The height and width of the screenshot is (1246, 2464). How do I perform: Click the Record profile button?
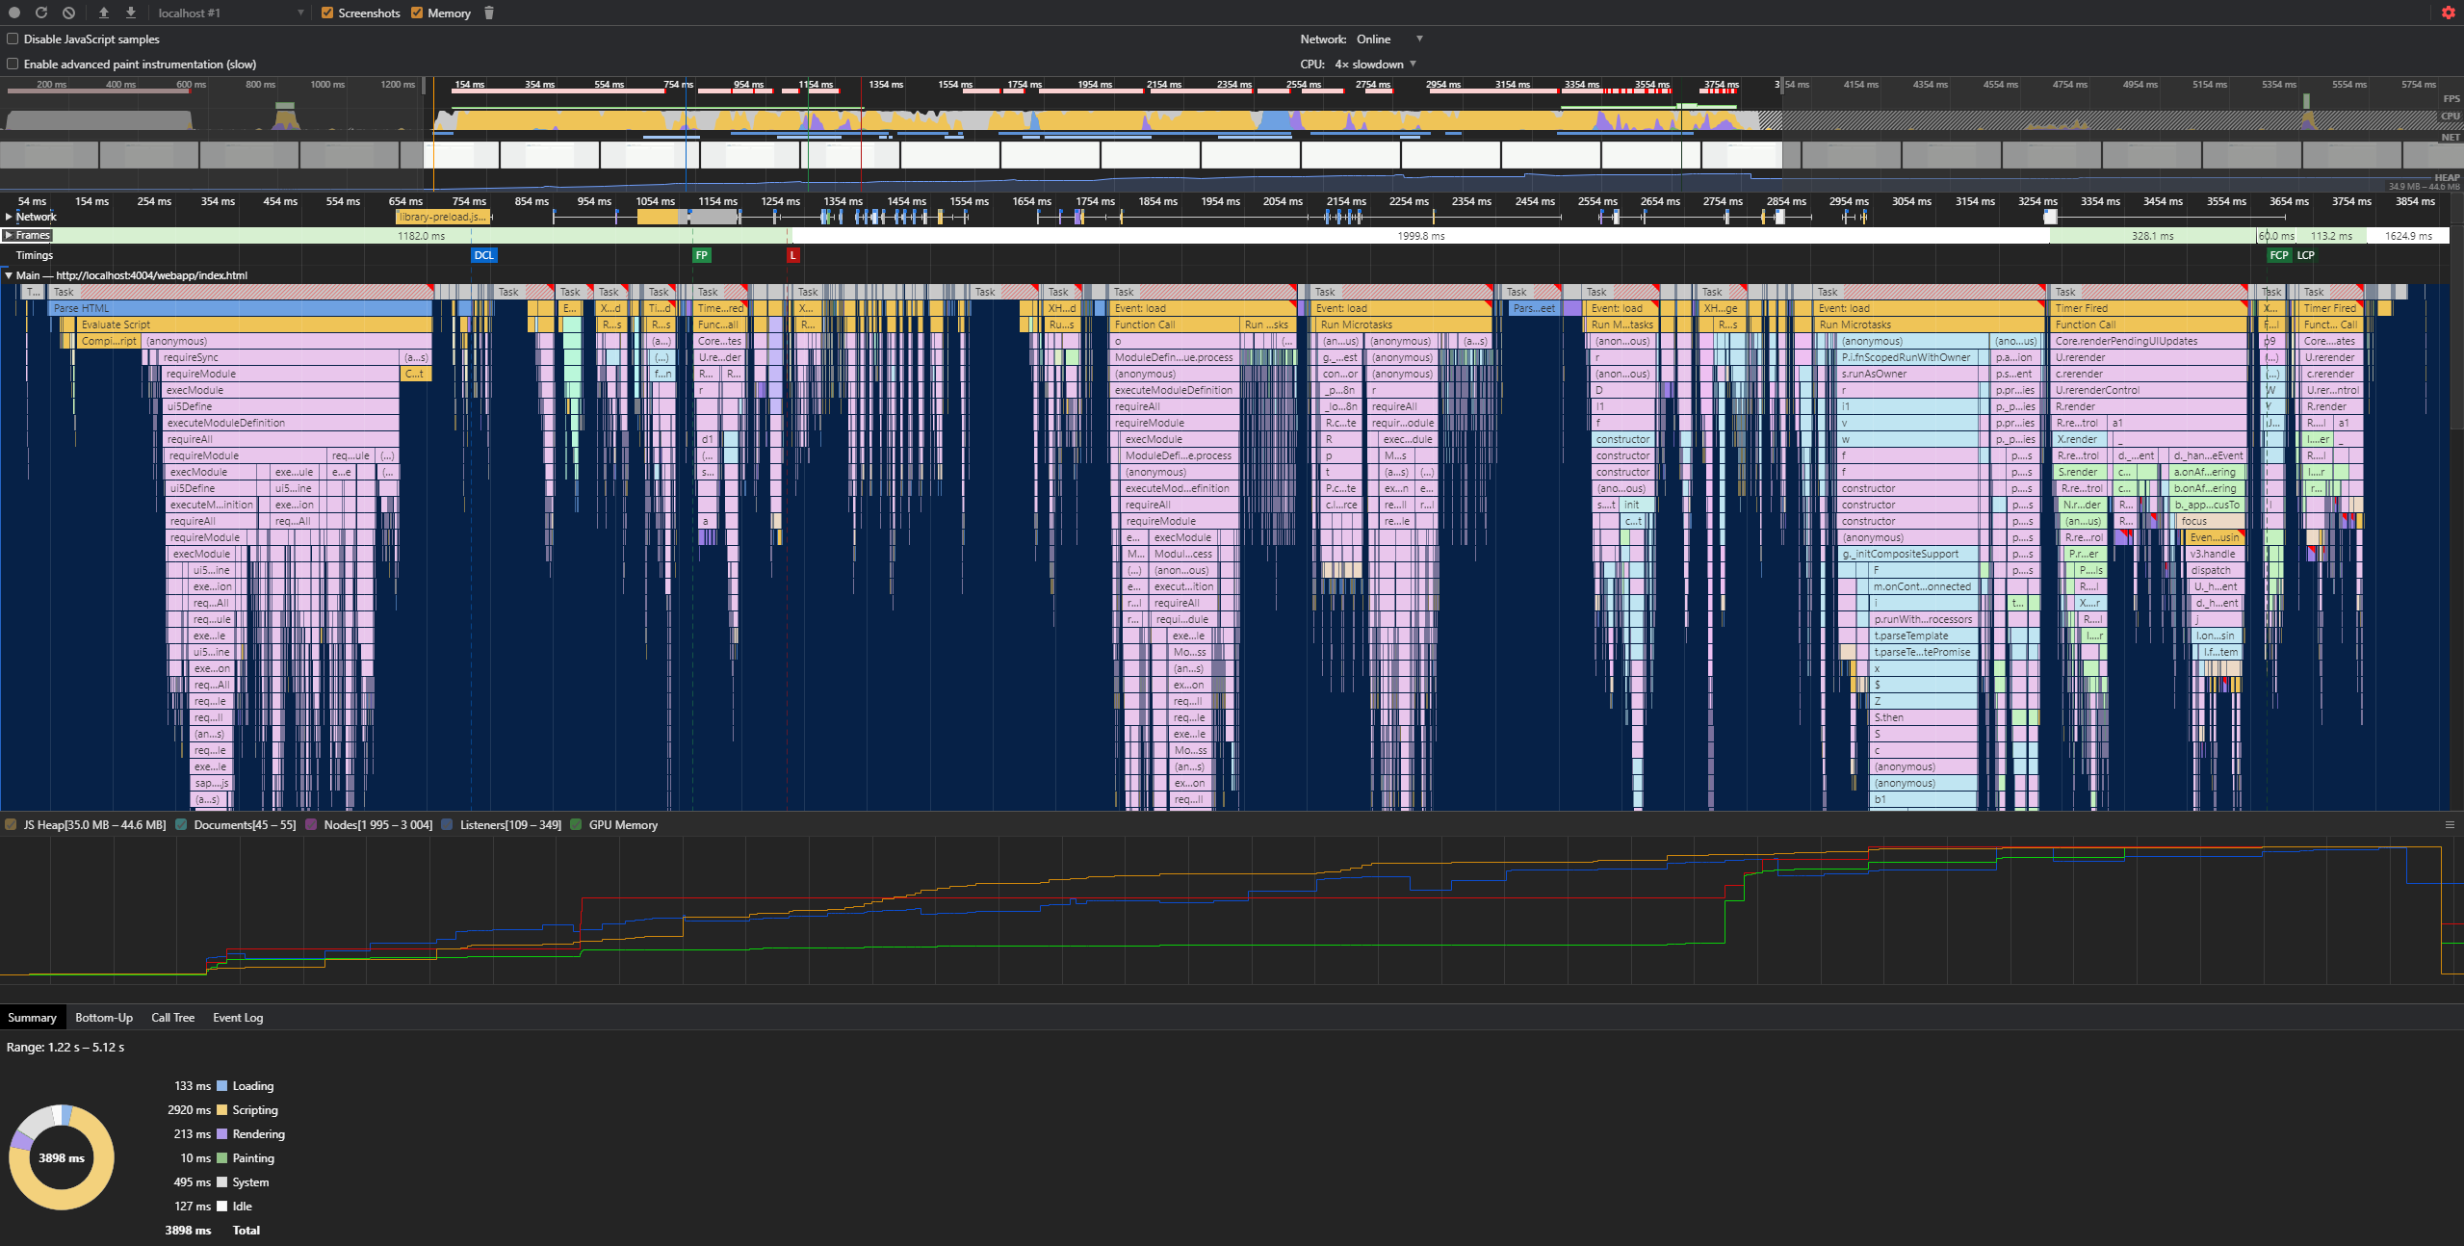tap(14, 13)
